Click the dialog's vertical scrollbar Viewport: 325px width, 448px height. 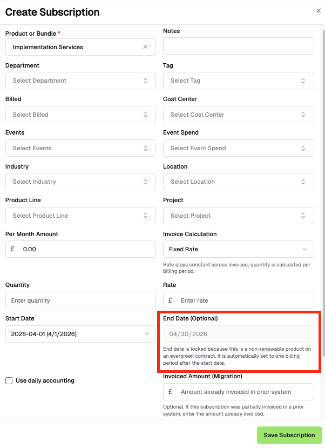click(x=323, y=193)
